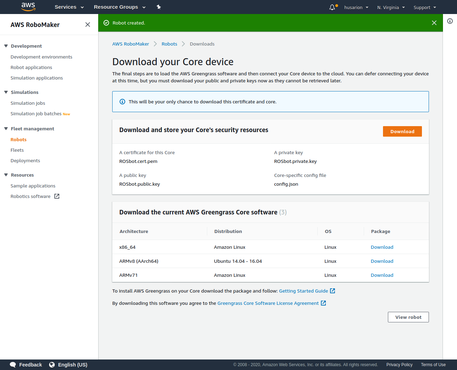The width and height of the screenshot is (457, 370).
Task: Click the ROSbot.public.key file name
Action: [140, 184]
